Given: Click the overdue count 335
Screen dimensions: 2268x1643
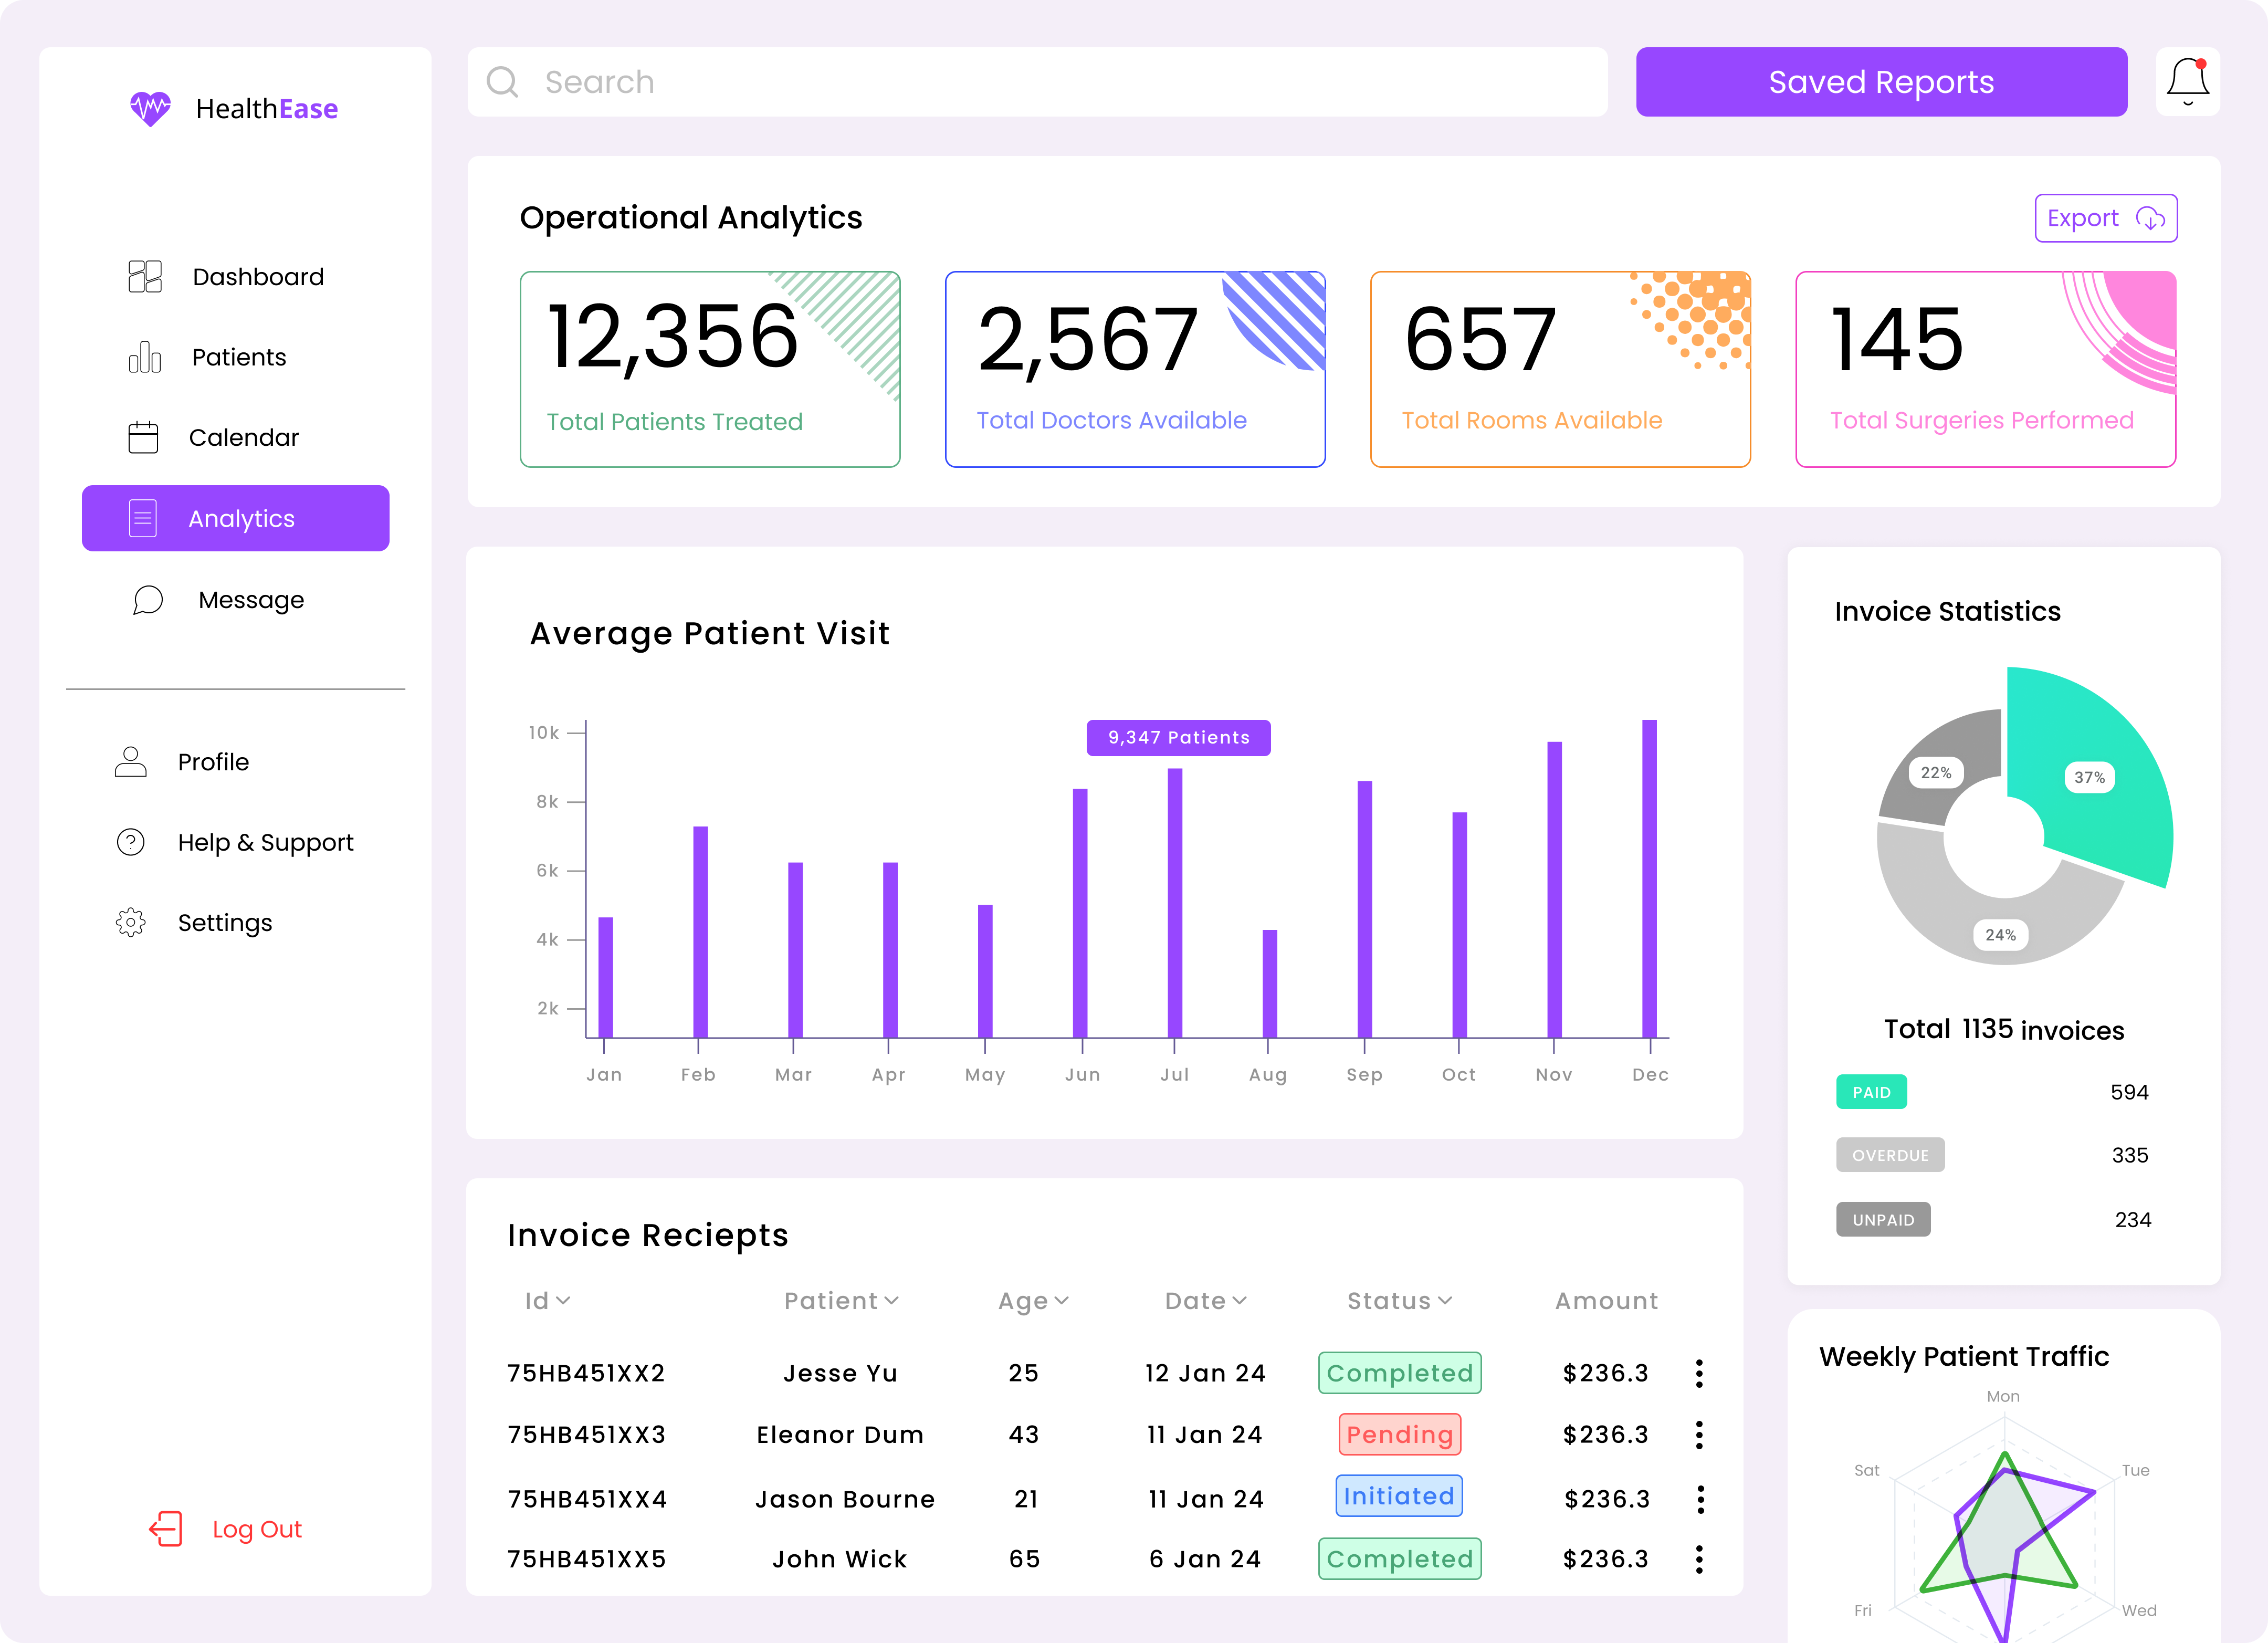Looking at the screenshot, I should pos(2129,1155).
